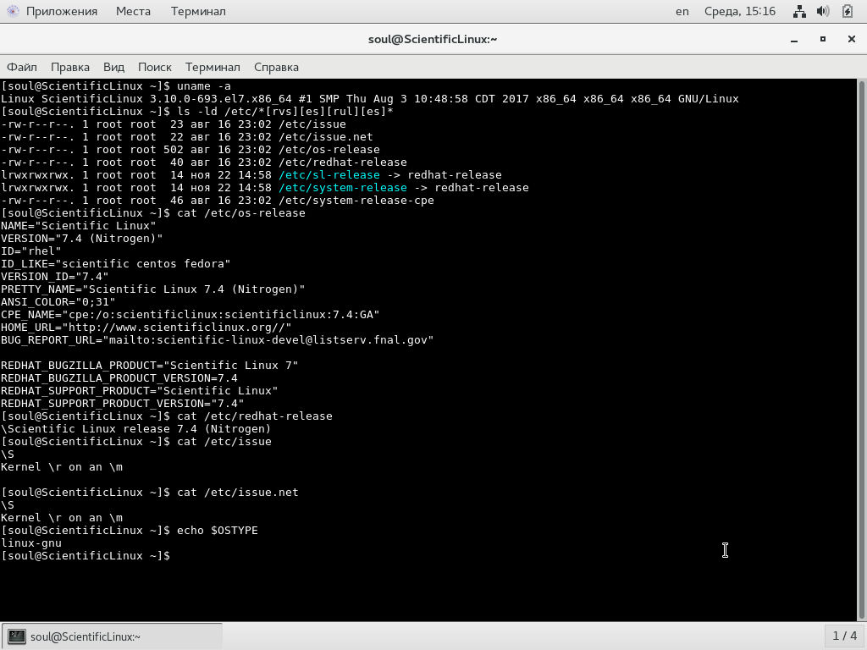Click the /etc/redhat-release file in listing
The height and width of the screenshot is (650, 867).
(343, 162)
